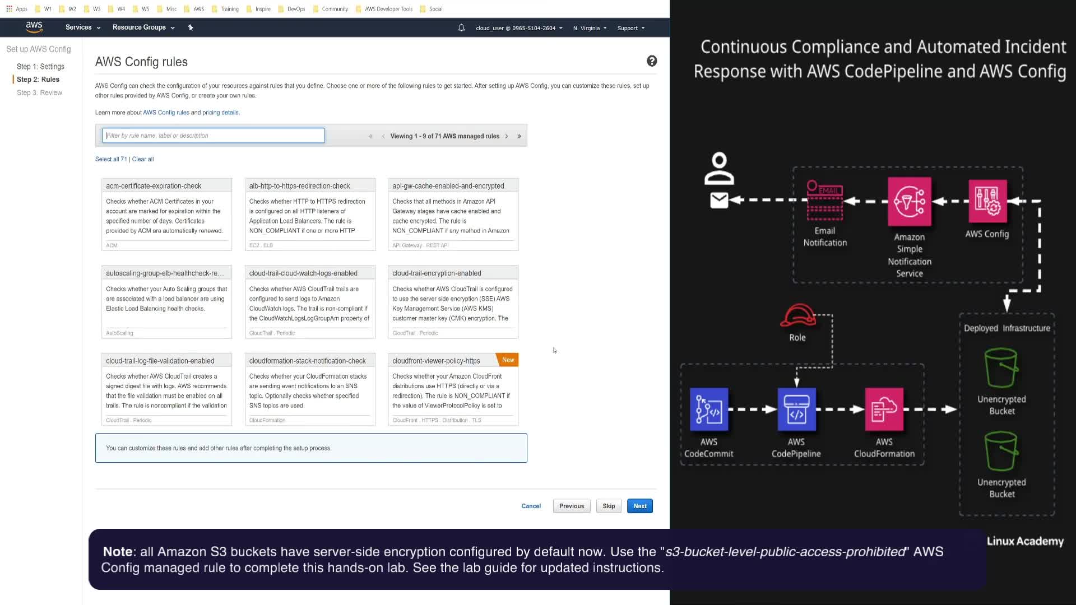Click the Select all 71 link

coord(111,159)
